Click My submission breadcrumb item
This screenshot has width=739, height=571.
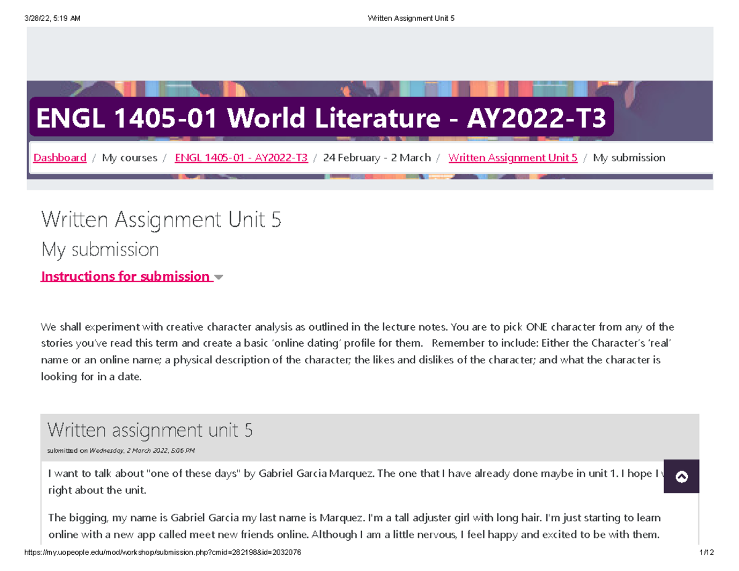pyautogui.click(x=629, y=158)
